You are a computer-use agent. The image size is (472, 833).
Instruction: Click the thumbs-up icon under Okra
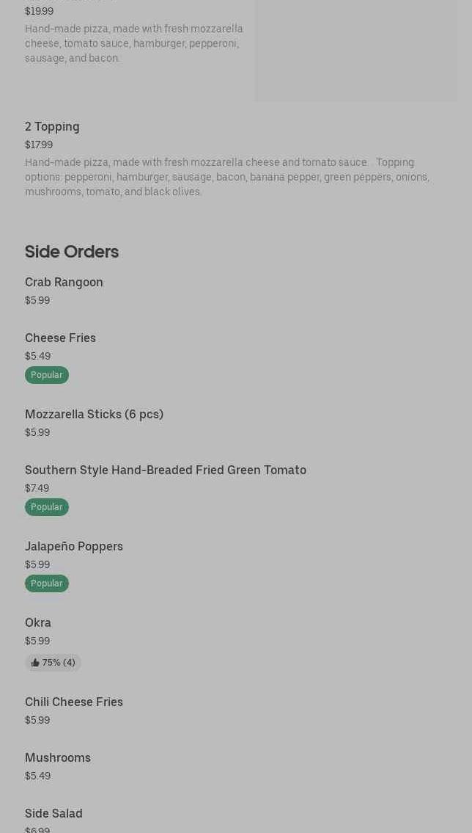(x=35, y=663)
